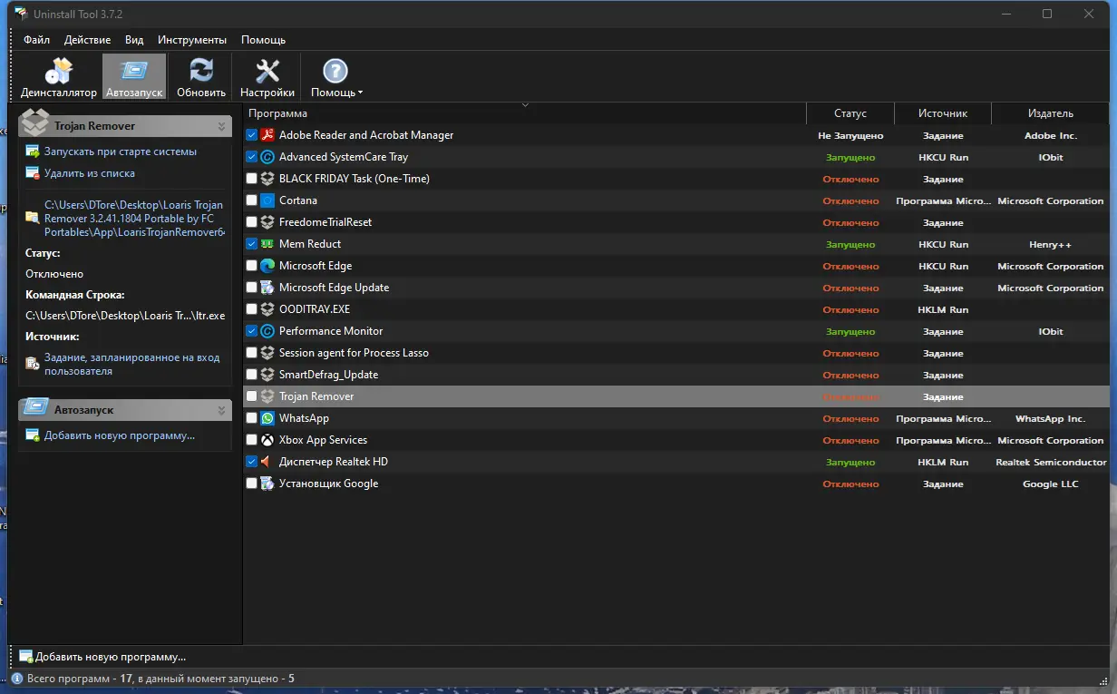The image size is (1117, 694).
Task: Sort by the Источник column header
Action: (x=943, y=113)
